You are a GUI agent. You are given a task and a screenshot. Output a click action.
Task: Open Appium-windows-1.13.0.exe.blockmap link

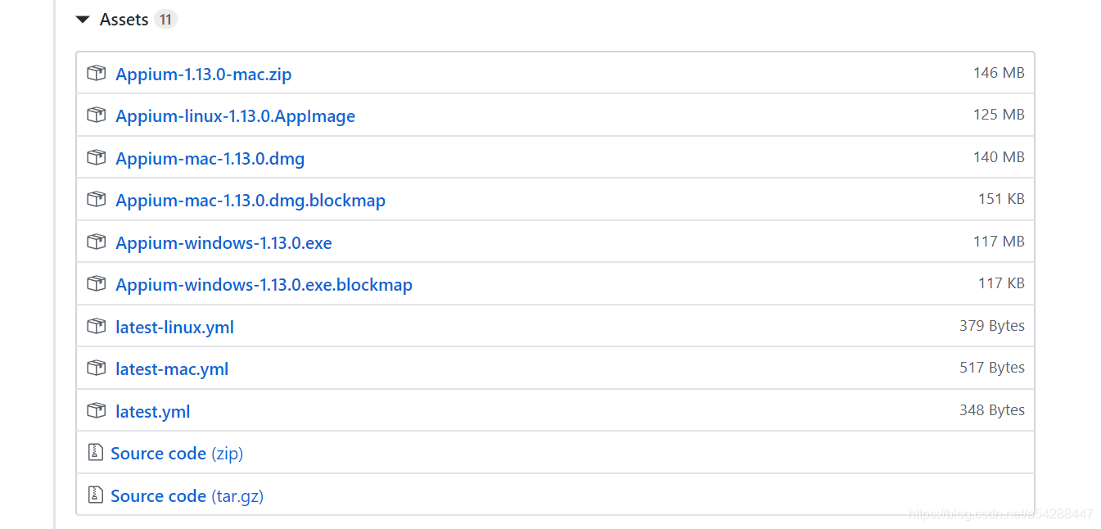264,285
